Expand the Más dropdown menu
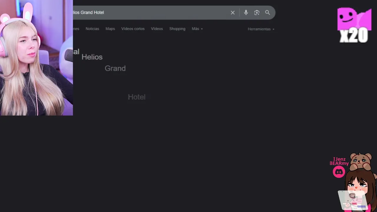Screen dimensions: 377x212 click(x=197, y=29)
